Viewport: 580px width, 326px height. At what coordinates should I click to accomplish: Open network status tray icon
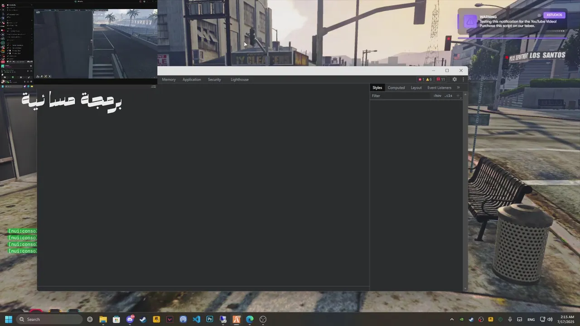pos(542,319)
